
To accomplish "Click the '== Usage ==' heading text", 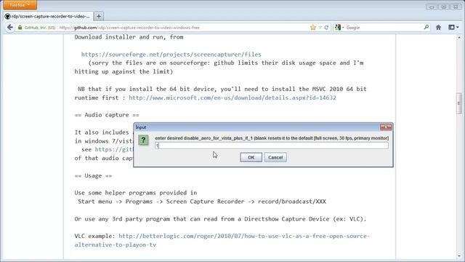I will (x=94, y=176).
